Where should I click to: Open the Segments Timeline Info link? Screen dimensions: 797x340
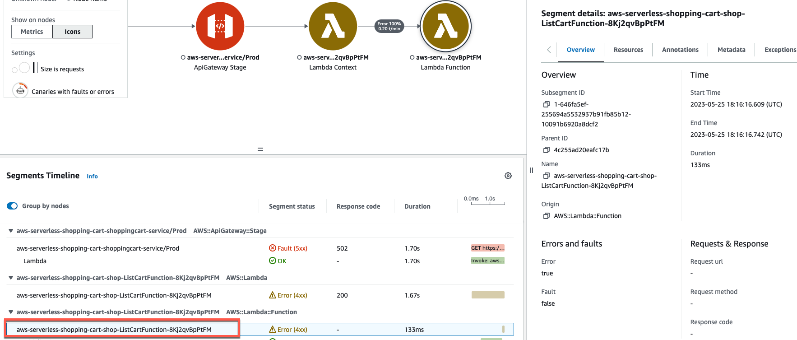[92, 177]
